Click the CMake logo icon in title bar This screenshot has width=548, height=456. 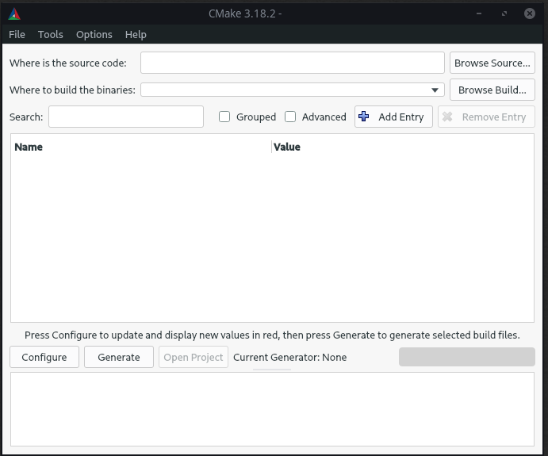(14, 14)
